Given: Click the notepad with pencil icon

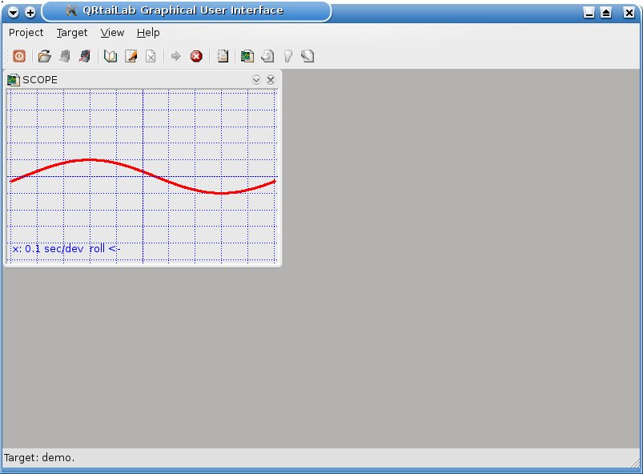Looking at the screenshot, I should coord(131,56).
